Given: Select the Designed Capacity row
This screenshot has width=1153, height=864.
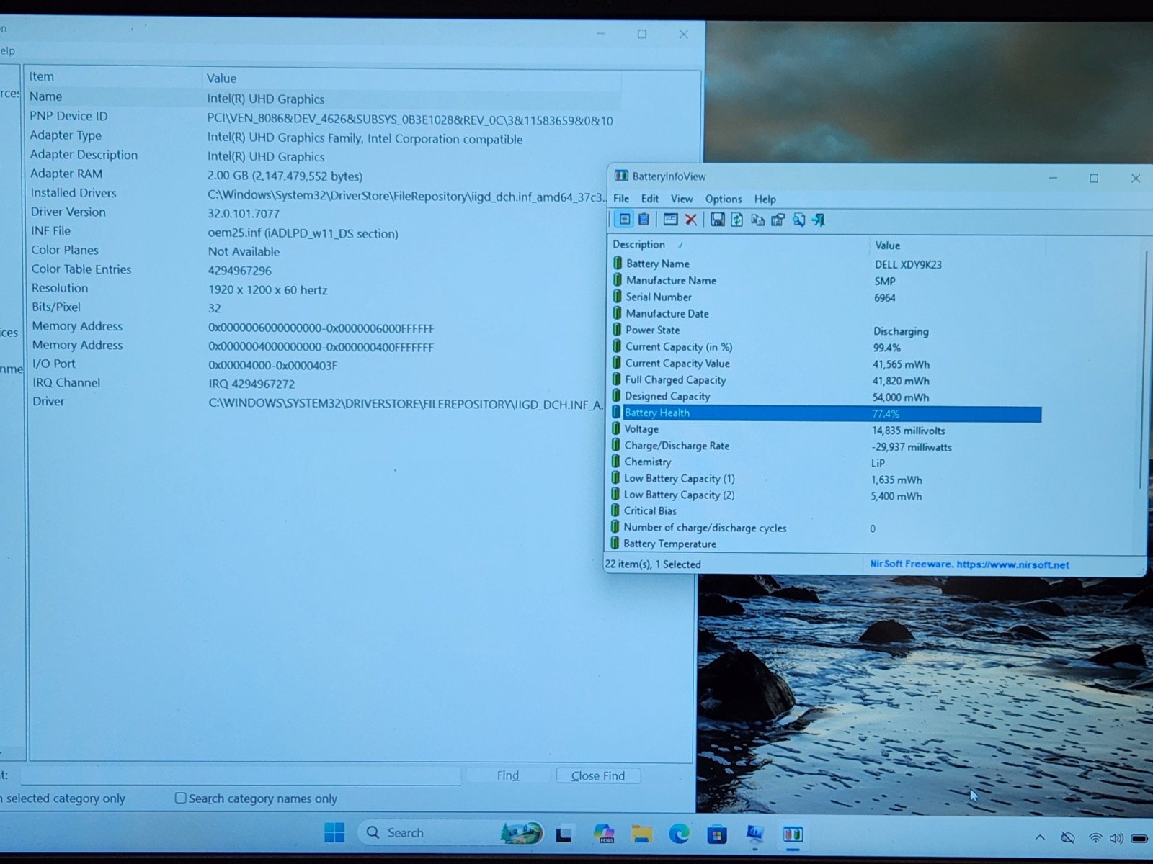Looking at the screenshot, I should coord(827,396).
